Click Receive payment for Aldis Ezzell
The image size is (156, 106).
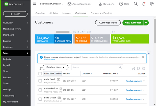click(134, 81)
